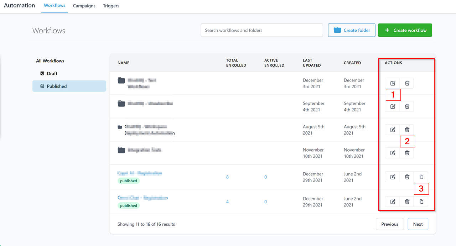Edit the folder dated December 3rd 2021
The width and height of the screenshot is (456, 246).
[x=393, y=83]
